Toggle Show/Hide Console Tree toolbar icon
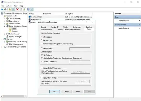The height and width of the screenshot is (101, 141). [x=13, y=9]
